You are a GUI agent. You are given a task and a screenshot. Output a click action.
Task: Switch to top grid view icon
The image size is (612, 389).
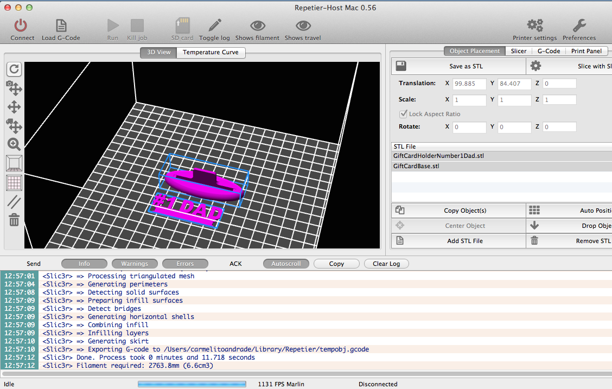14,183
